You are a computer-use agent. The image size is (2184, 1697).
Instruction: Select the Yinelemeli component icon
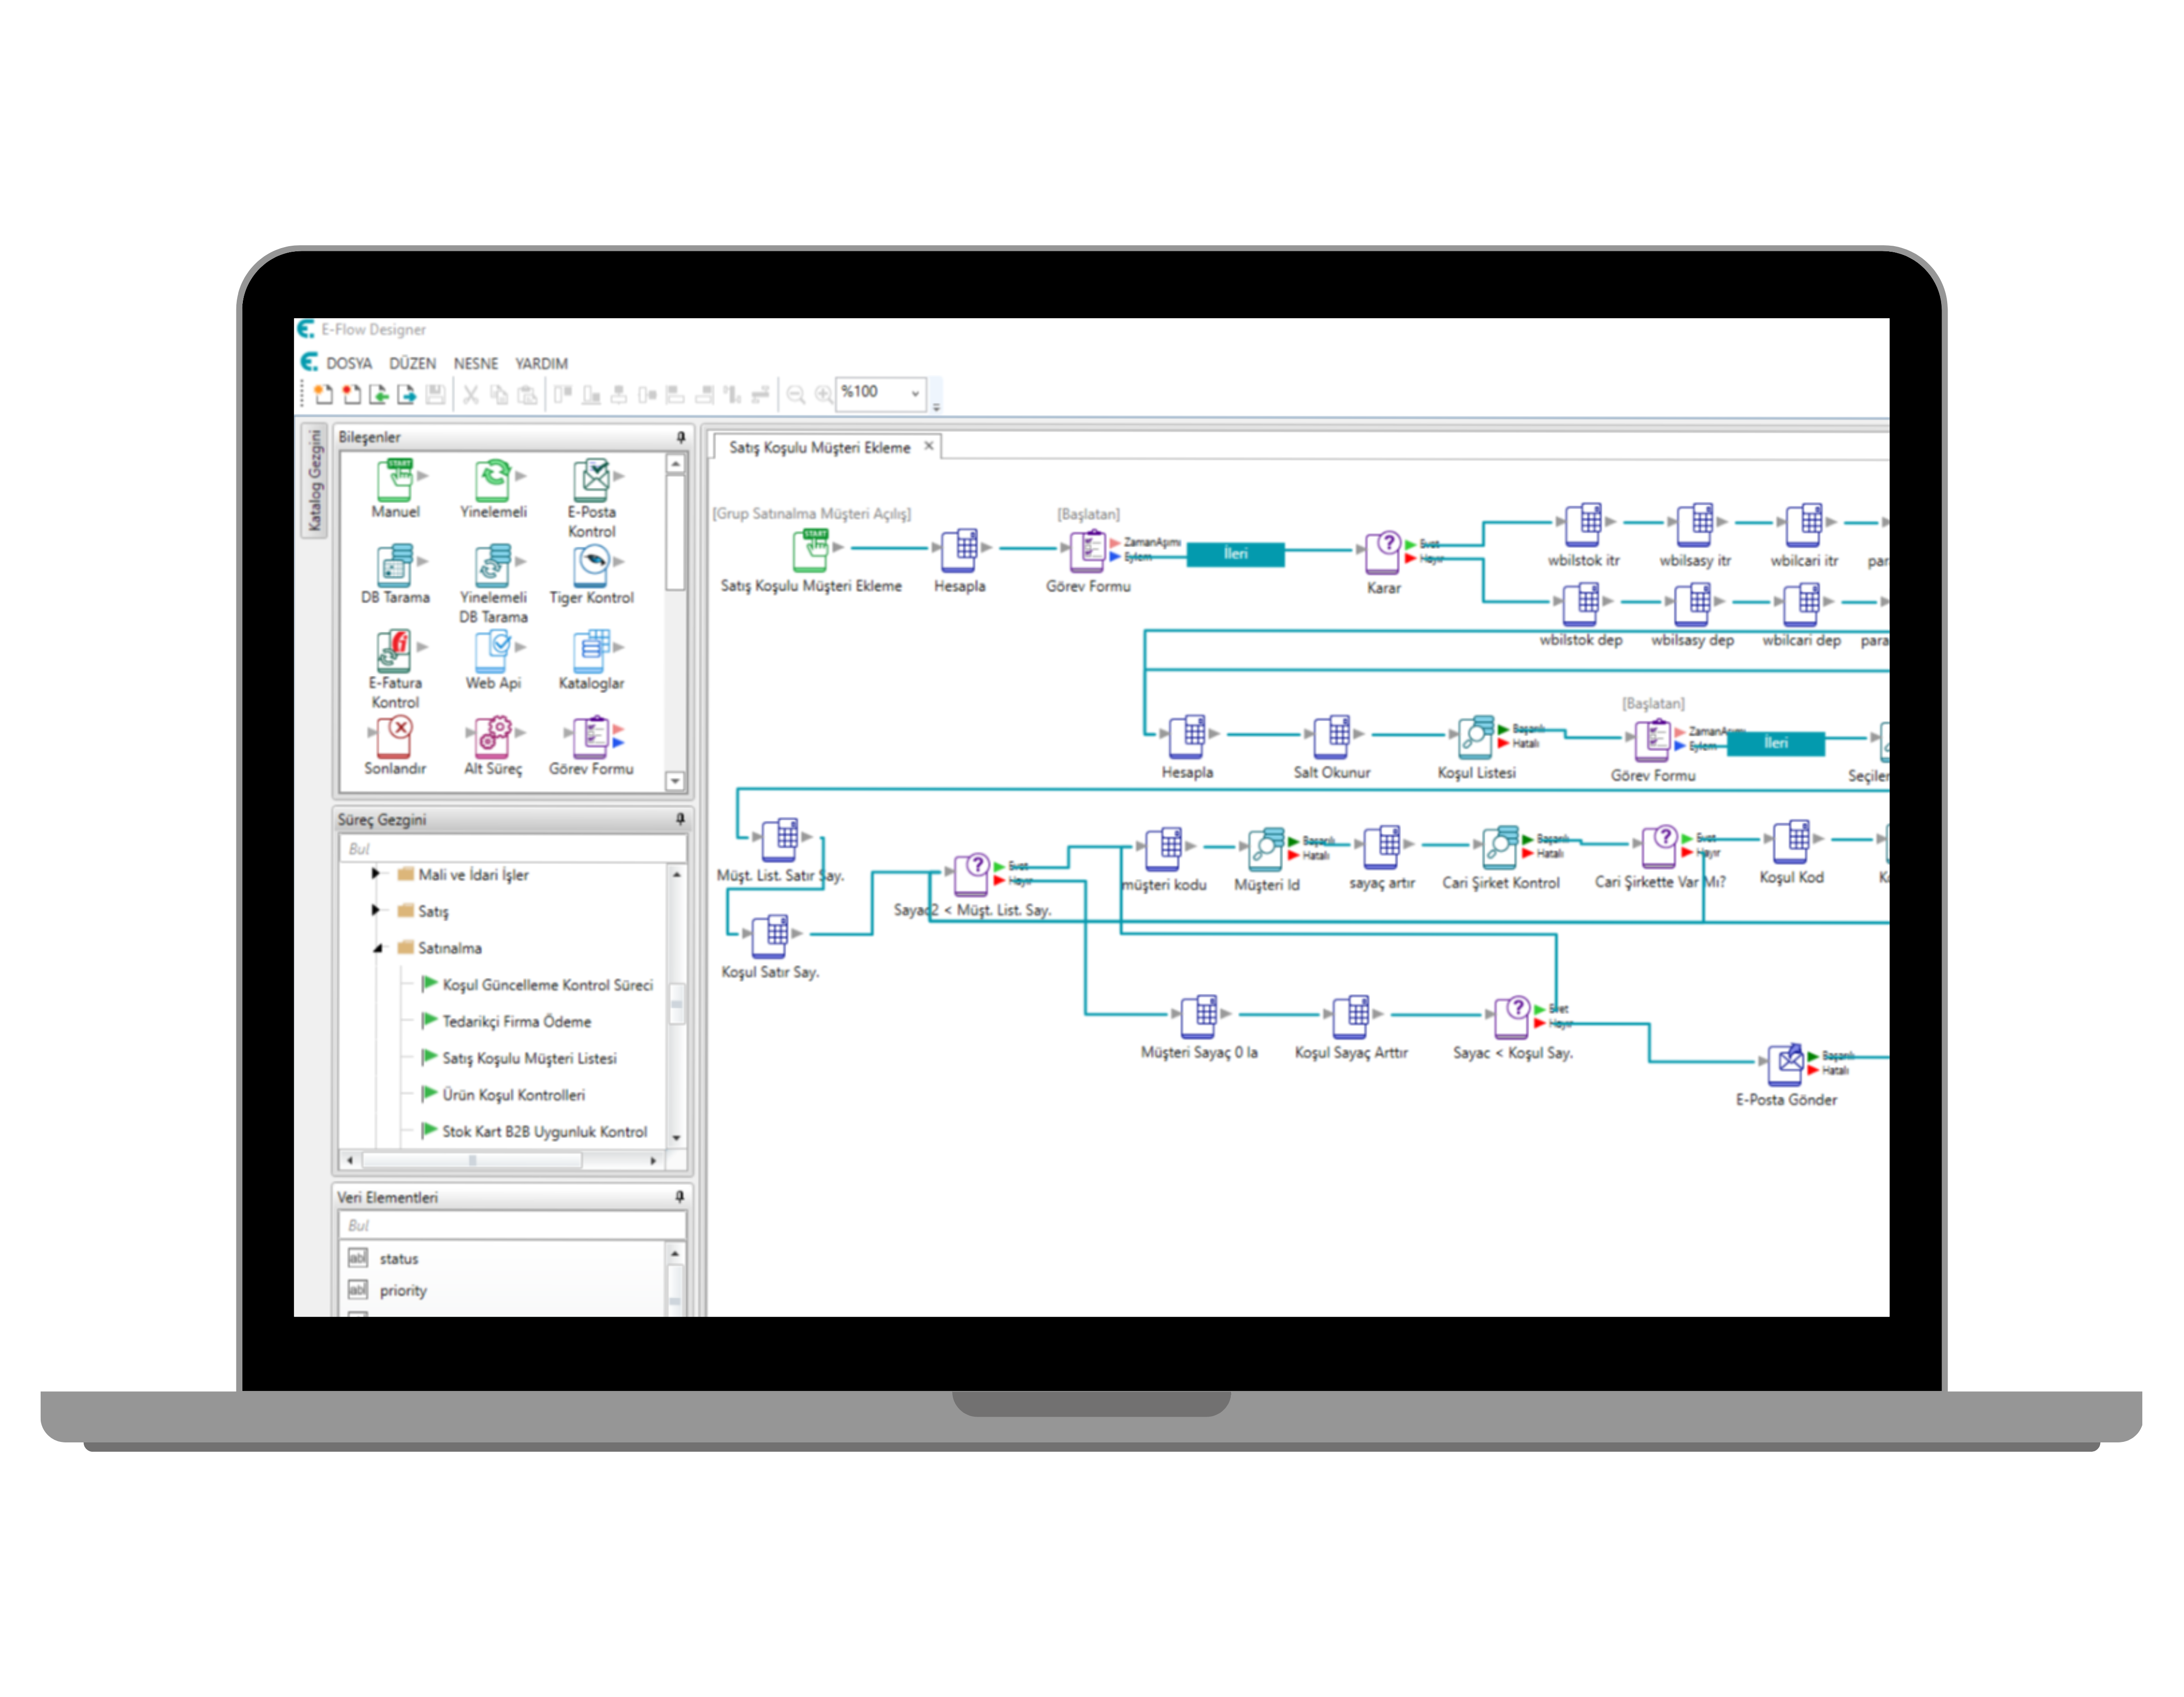[x=492, y=480]
